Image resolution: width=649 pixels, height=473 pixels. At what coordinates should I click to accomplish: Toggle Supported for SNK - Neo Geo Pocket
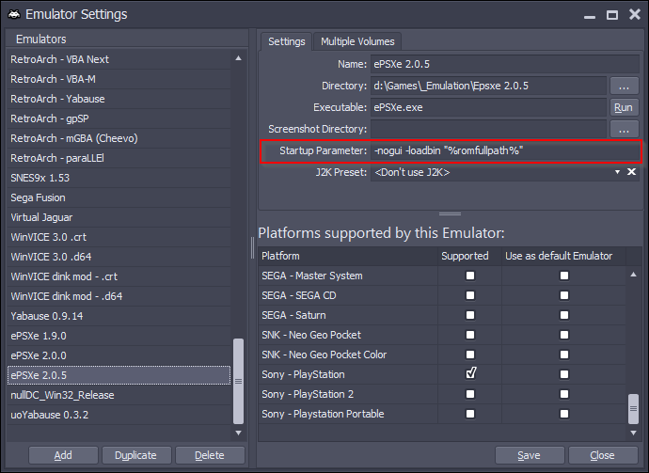pos(470,335)
